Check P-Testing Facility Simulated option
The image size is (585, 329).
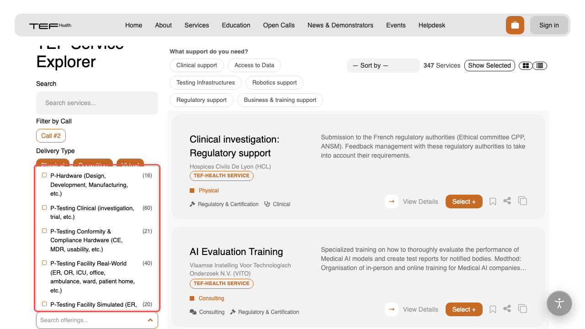click(44, 304)
